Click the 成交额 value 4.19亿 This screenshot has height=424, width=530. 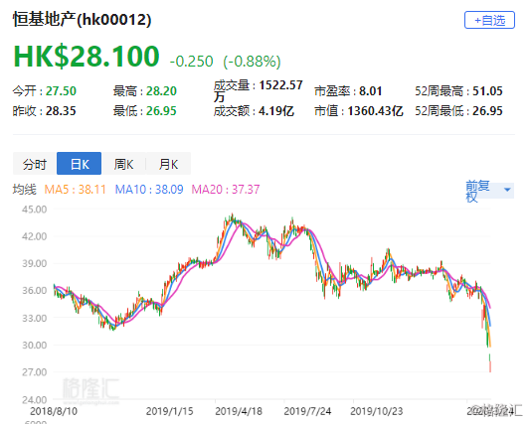click(x=276, y=111)
